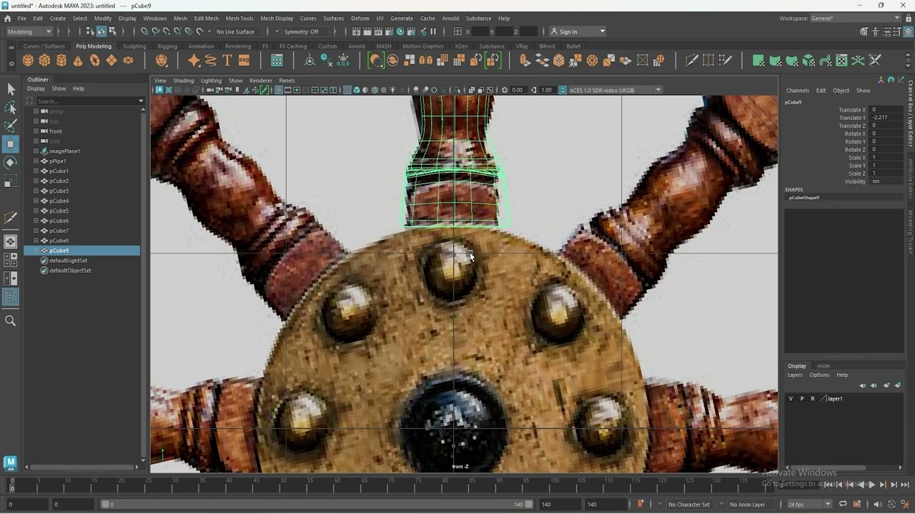The height and width of the screenshot is (514, 915).
Task: Create a polygon cone from shelf
Action: point(78,61)
